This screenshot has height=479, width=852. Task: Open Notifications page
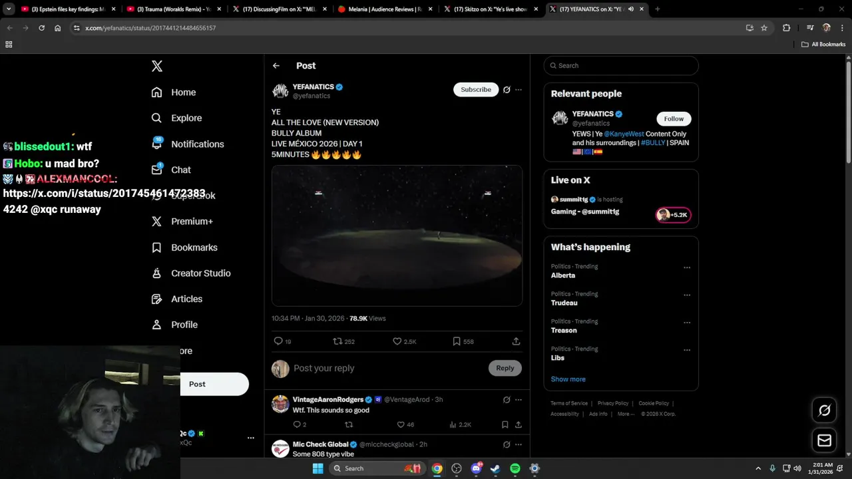[x=188, y=144]
